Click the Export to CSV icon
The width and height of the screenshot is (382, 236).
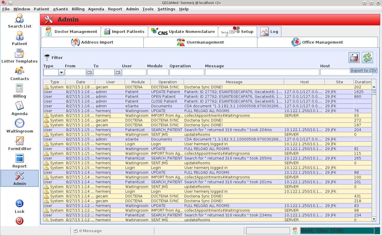[x=354, y=58]
